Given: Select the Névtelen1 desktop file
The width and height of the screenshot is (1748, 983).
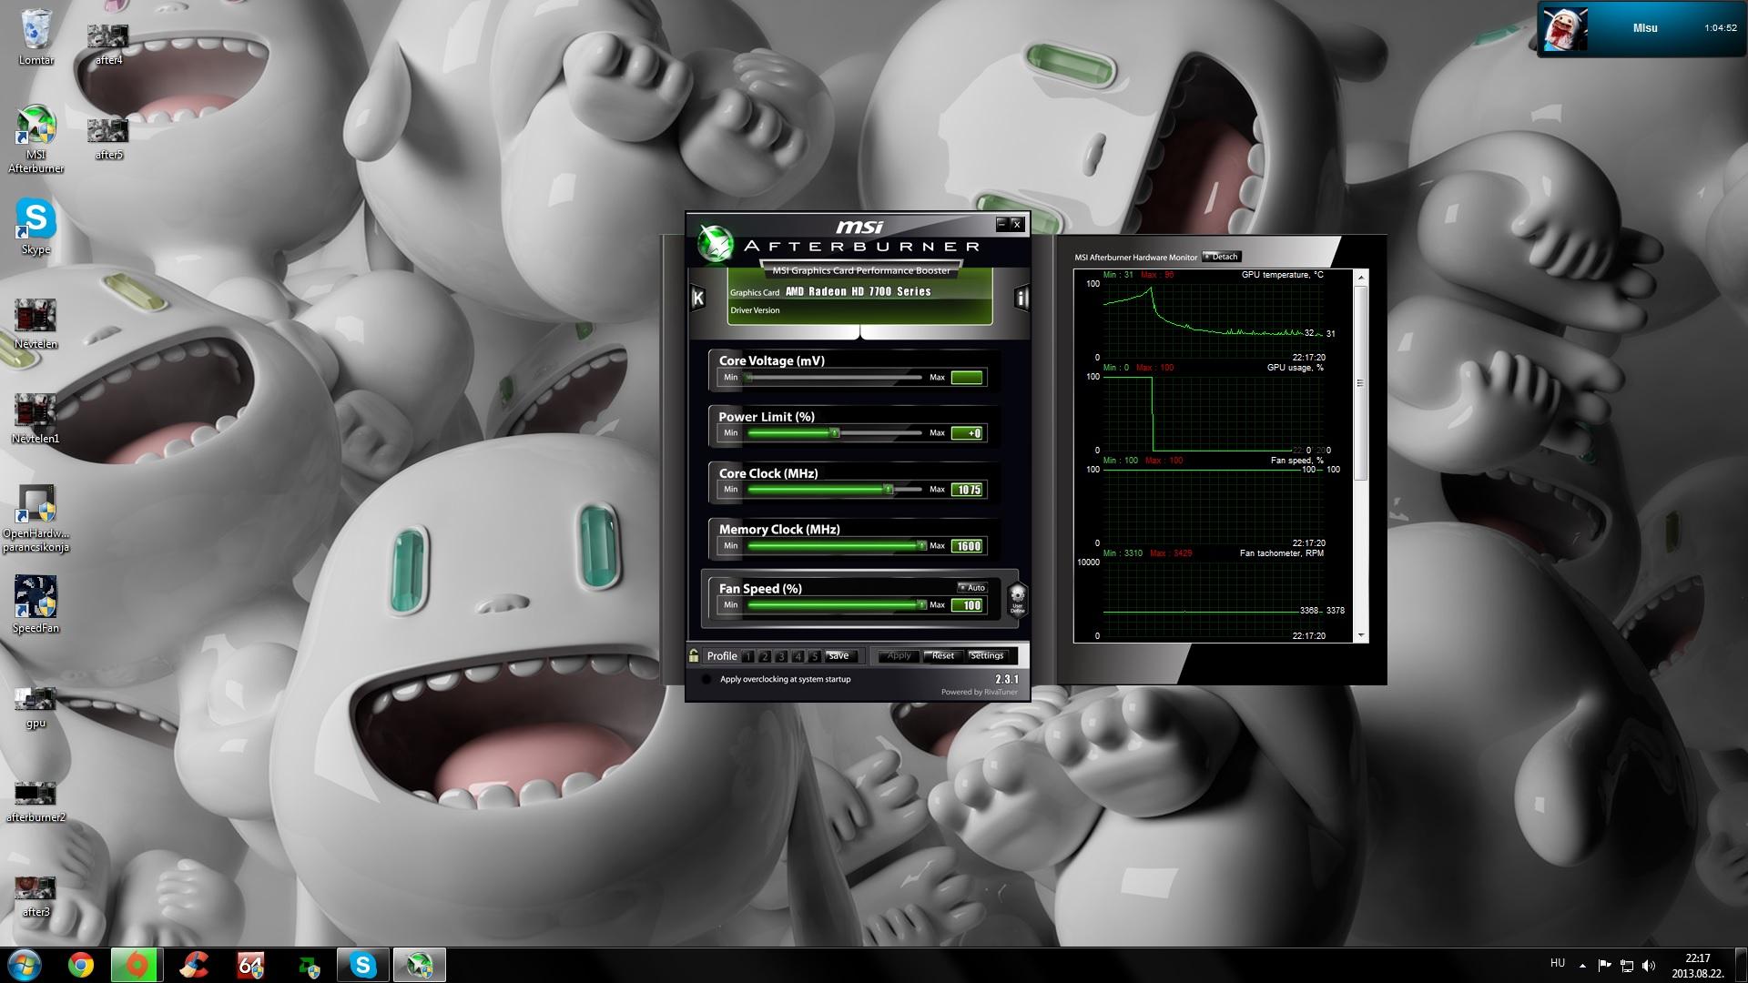Looking at the screenshot, I should point(36,419).
